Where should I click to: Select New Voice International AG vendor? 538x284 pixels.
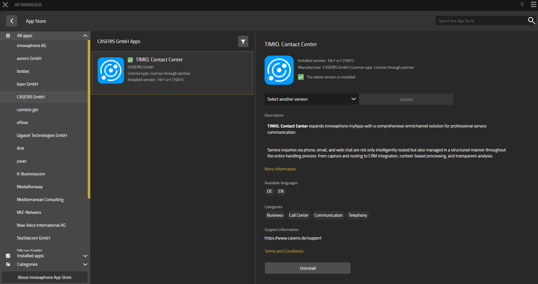click(x=44, y=225)
